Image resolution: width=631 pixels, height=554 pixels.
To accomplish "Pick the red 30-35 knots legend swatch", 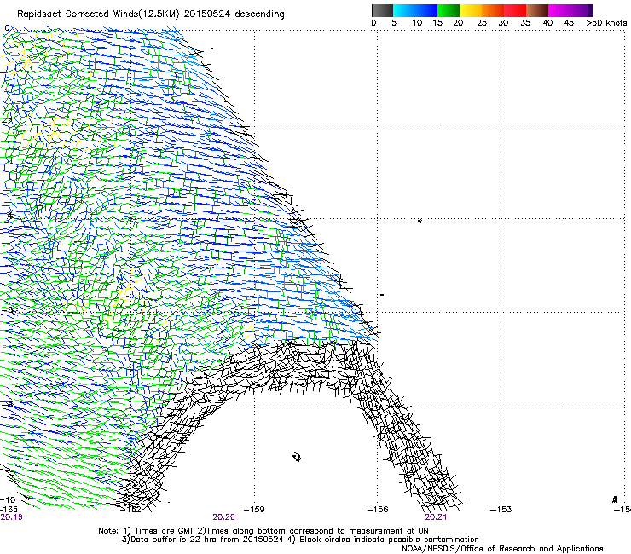I will (x=515, y=10).
